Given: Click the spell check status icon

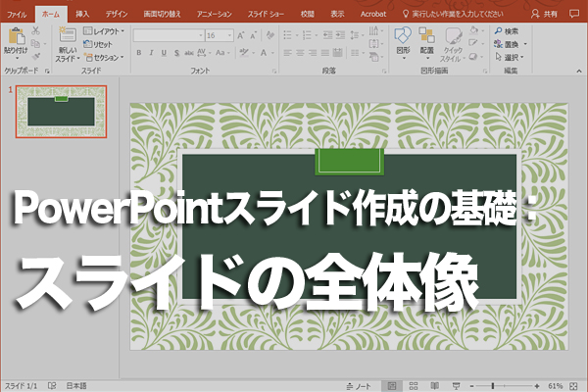Looking at the screenshot, I should (52, 385).
